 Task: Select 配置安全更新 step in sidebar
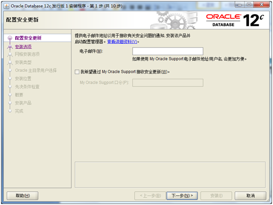28,38
